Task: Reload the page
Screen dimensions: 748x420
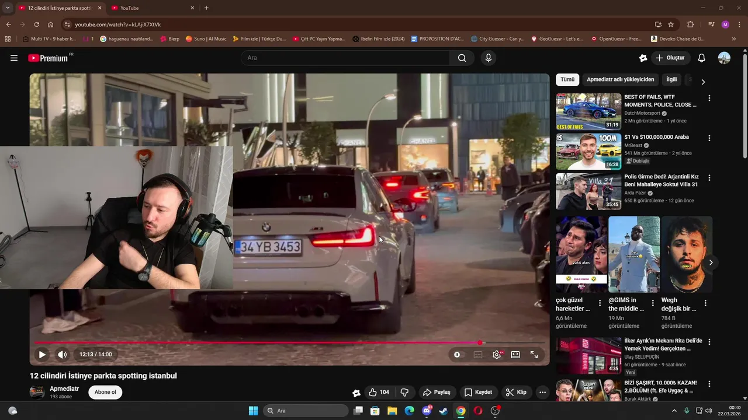Action: coord(36,24)
